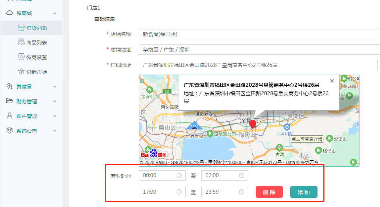This screenshot has height=207, width=380.
Task: Click the 供销市场 basket icon
Action: tap(21, 72)
